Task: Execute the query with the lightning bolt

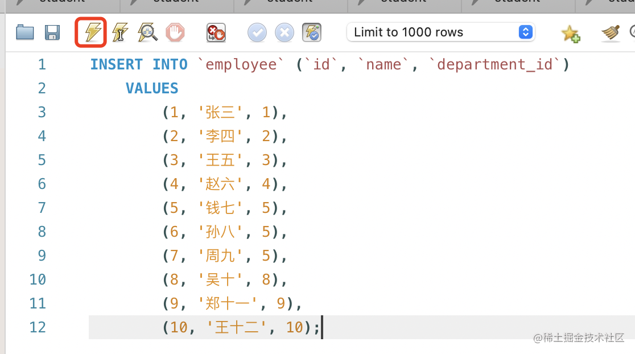Action: (92, 32)
